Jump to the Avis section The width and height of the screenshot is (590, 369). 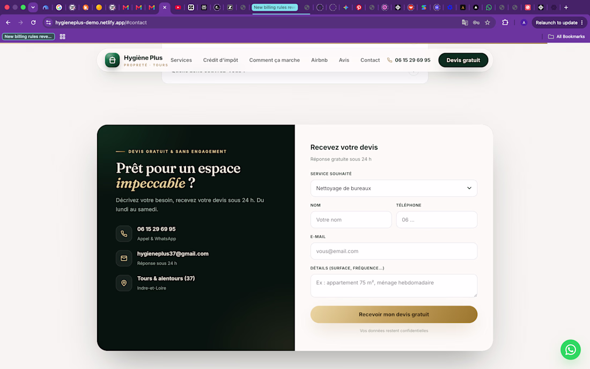click(344, 60)
